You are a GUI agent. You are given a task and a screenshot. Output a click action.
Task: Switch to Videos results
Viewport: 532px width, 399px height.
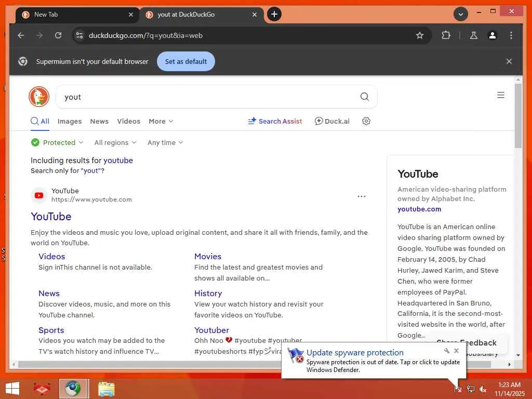click(x=129, y=121)
